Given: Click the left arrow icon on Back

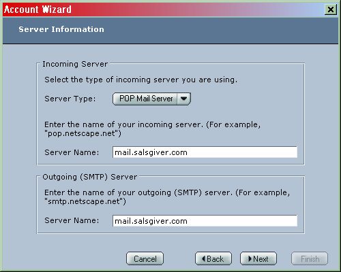Looking at the screenshot, I should click(x=204, y=258).
